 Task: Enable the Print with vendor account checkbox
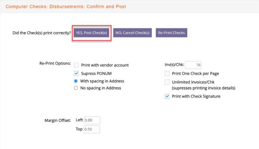pos(76,65)
